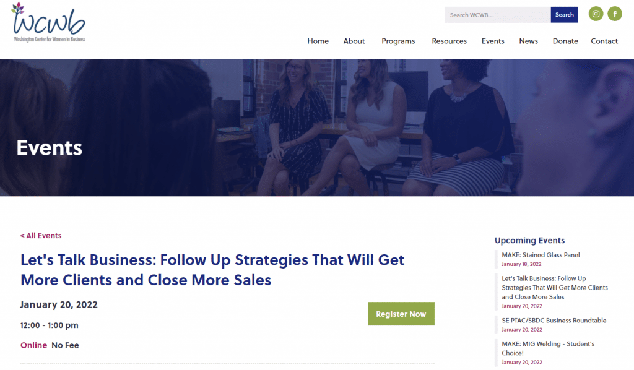This screenshot has width=634, height=370.
Task: Open MAKE: MIG Welding event link
Action: pyautogui.click(x=548, y=348)
